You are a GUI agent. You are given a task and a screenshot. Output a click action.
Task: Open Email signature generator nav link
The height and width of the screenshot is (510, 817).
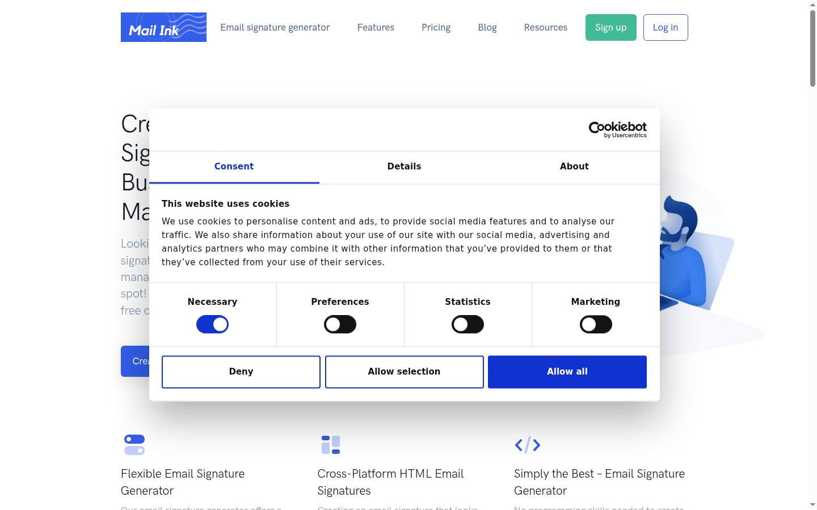275,27
